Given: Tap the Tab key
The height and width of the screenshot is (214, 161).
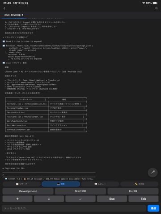Looking at the screenshot, I should pos(144,199).
